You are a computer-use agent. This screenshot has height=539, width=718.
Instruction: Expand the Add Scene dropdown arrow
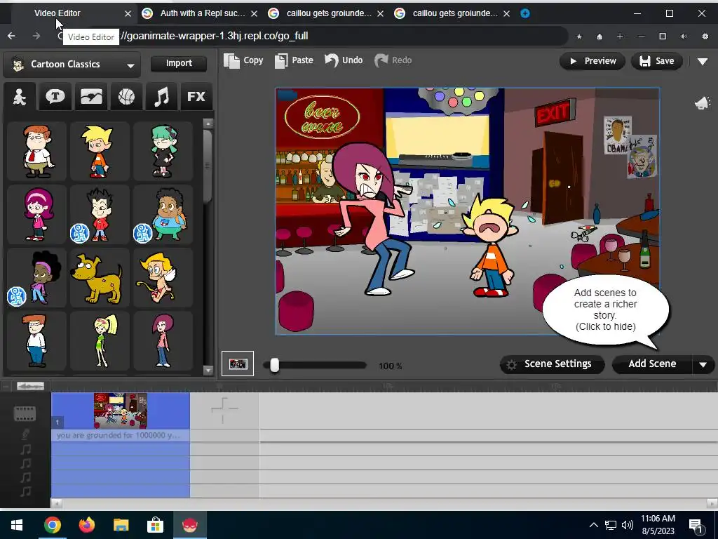tap(703, 365)
